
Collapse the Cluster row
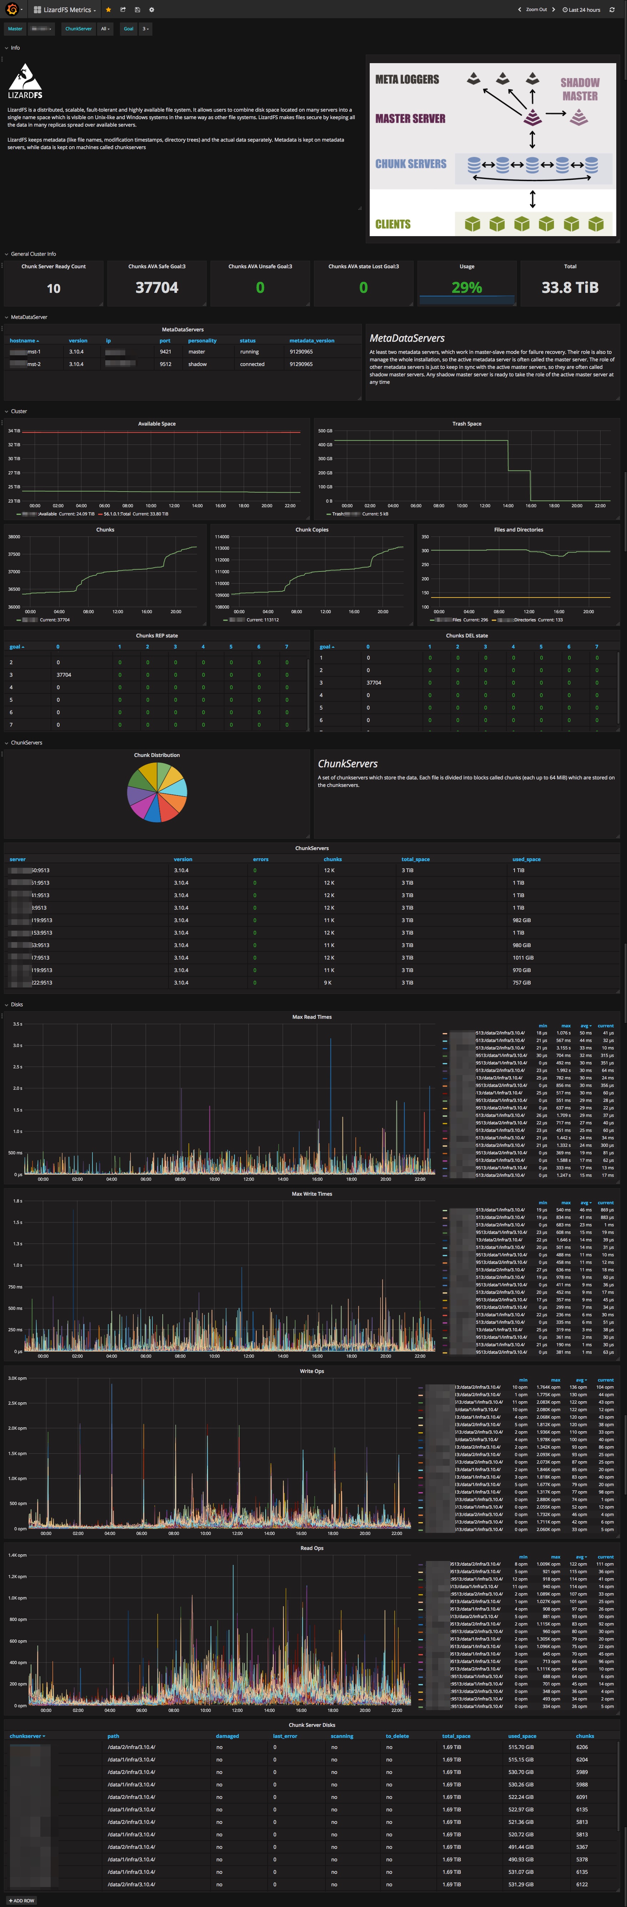(16, 411)
